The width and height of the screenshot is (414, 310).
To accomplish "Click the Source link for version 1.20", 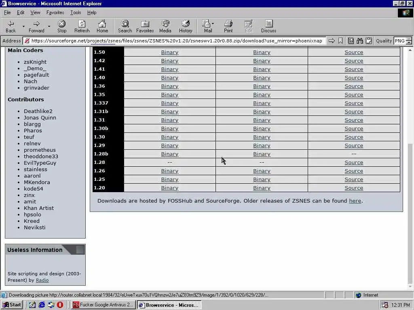I will (353, 188).
